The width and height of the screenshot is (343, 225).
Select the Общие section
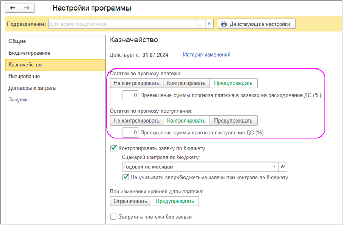17,41
